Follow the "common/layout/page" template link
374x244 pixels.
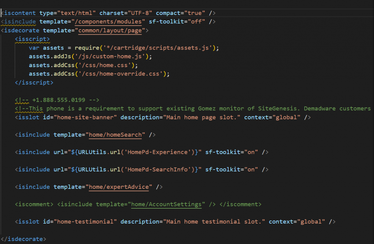point(110,30)
